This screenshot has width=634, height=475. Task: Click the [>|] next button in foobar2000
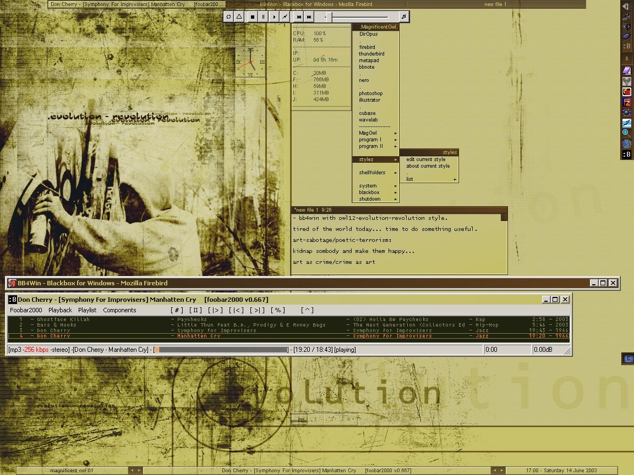coord(257,310)
